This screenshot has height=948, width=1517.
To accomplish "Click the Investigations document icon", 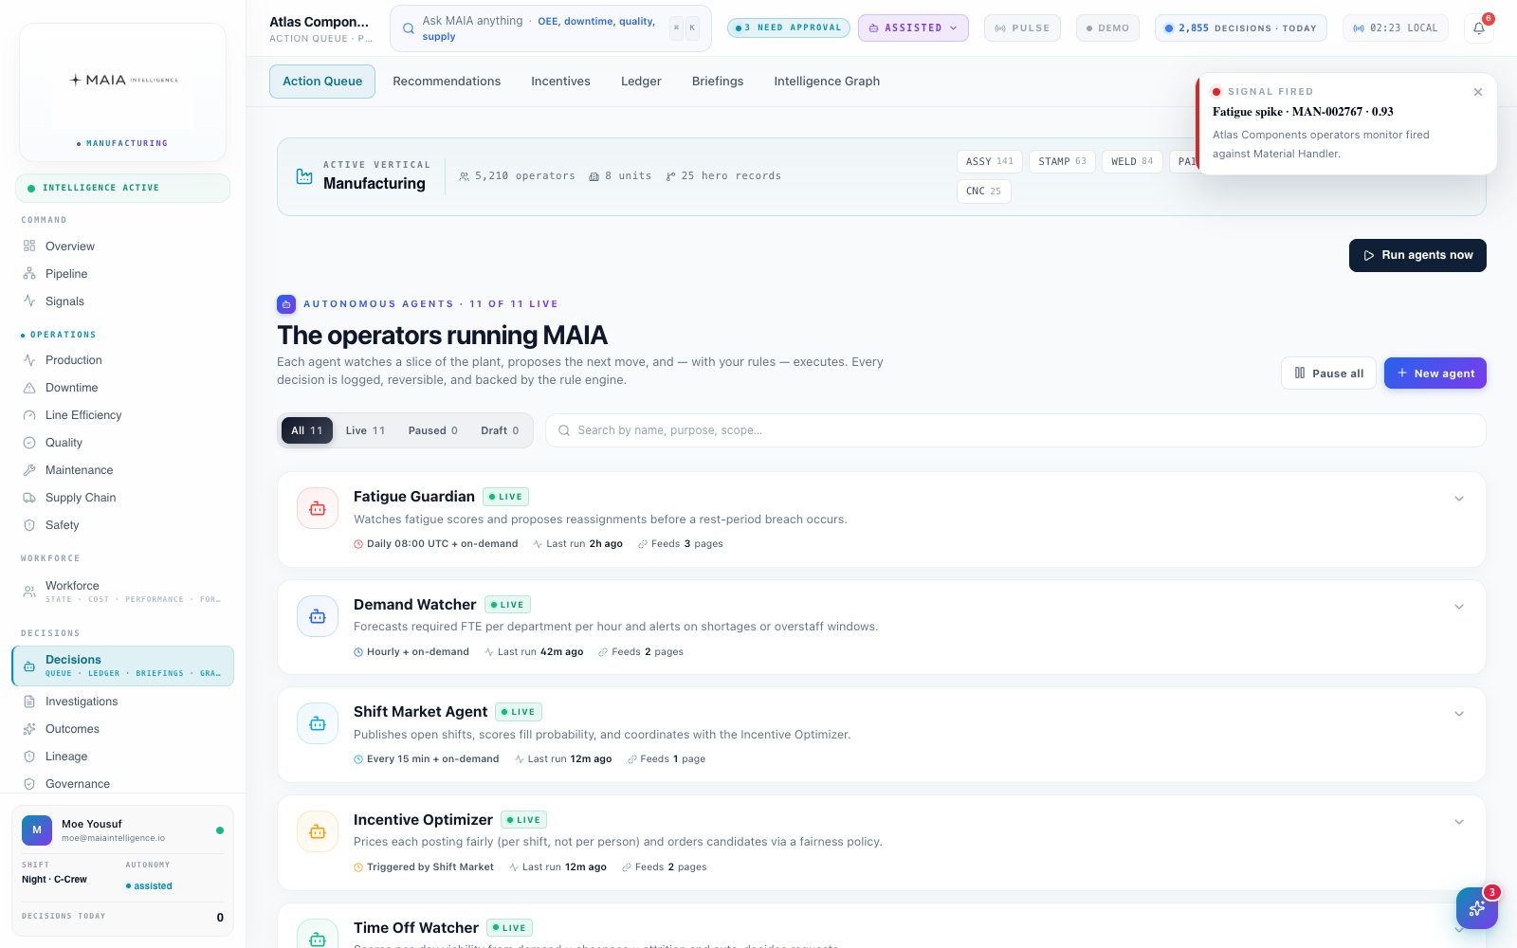I will 29,702.
